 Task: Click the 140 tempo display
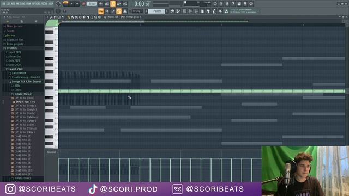pyautogui.click(x=91, y=4)
